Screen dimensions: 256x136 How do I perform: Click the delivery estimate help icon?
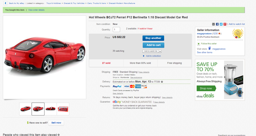[162, 82]
